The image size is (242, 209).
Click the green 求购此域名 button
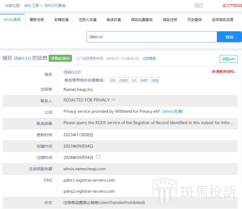(60, 58)
